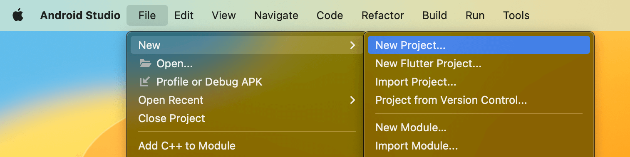Screen dimensions: 630x157
Task: Open the Navigate menu
Action: pos(276,15)
